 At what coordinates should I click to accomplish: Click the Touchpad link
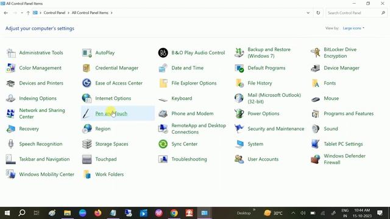[x=105, y=159]
